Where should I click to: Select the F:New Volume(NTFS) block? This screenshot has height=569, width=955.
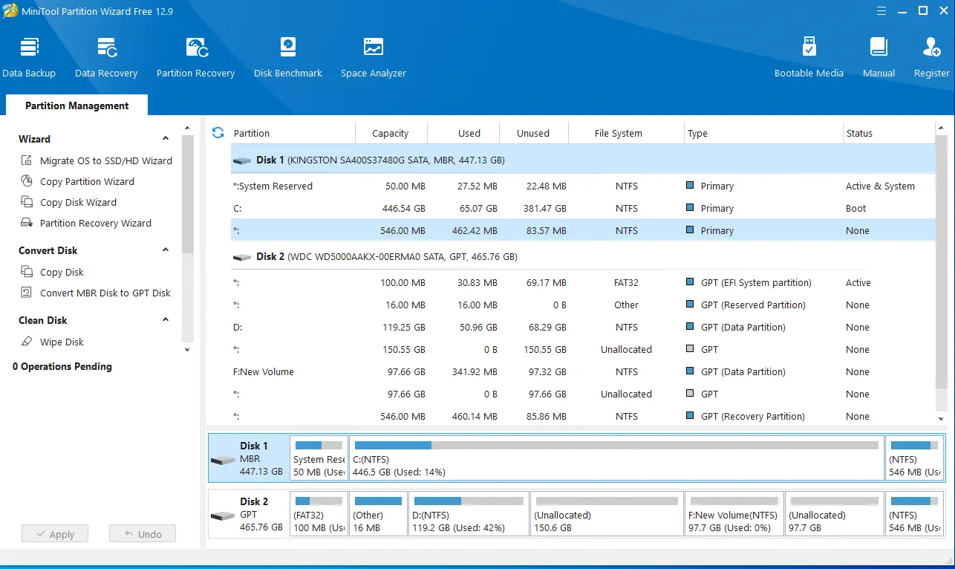click(x=734, y=513)
